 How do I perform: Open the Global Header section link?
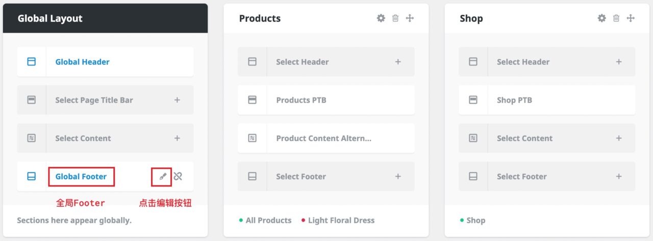82,62
